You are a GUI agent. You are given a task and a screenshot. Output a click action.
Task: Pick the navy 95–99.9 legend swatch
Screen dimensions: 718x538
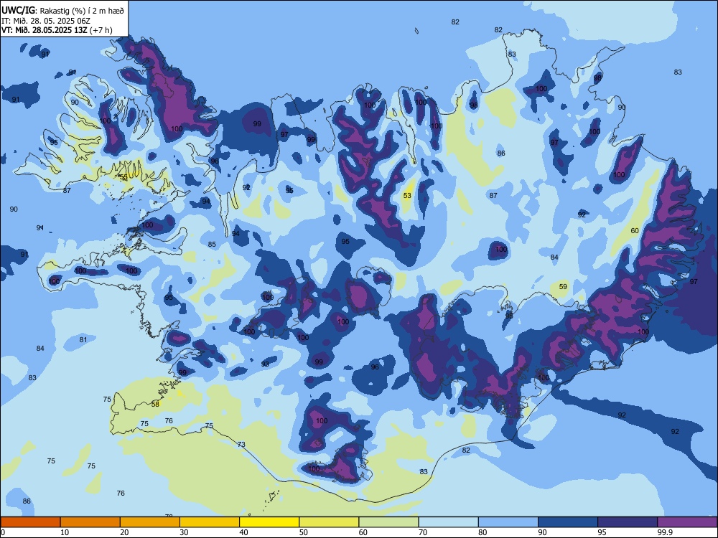pos(628,522)
